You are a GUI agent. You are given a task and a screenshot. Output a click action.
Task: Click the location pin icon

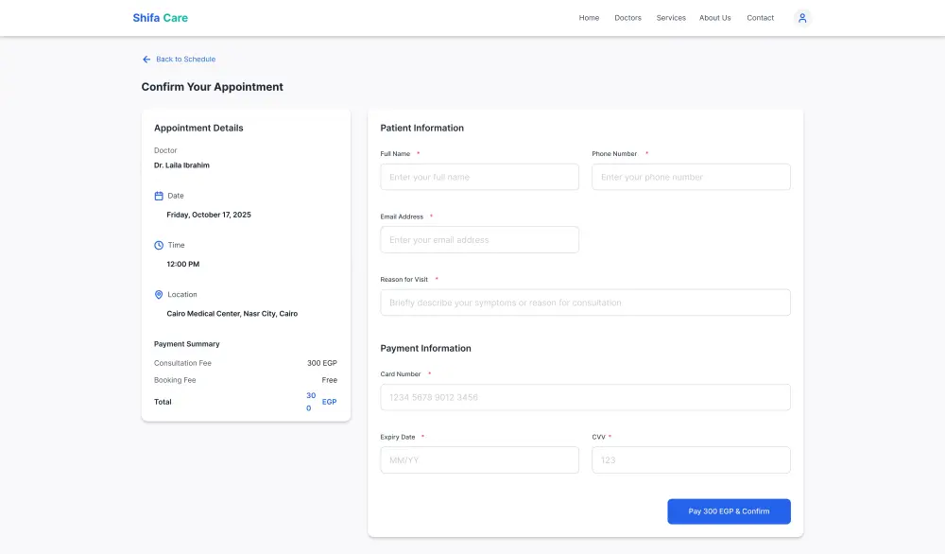[x=159, y=295]
